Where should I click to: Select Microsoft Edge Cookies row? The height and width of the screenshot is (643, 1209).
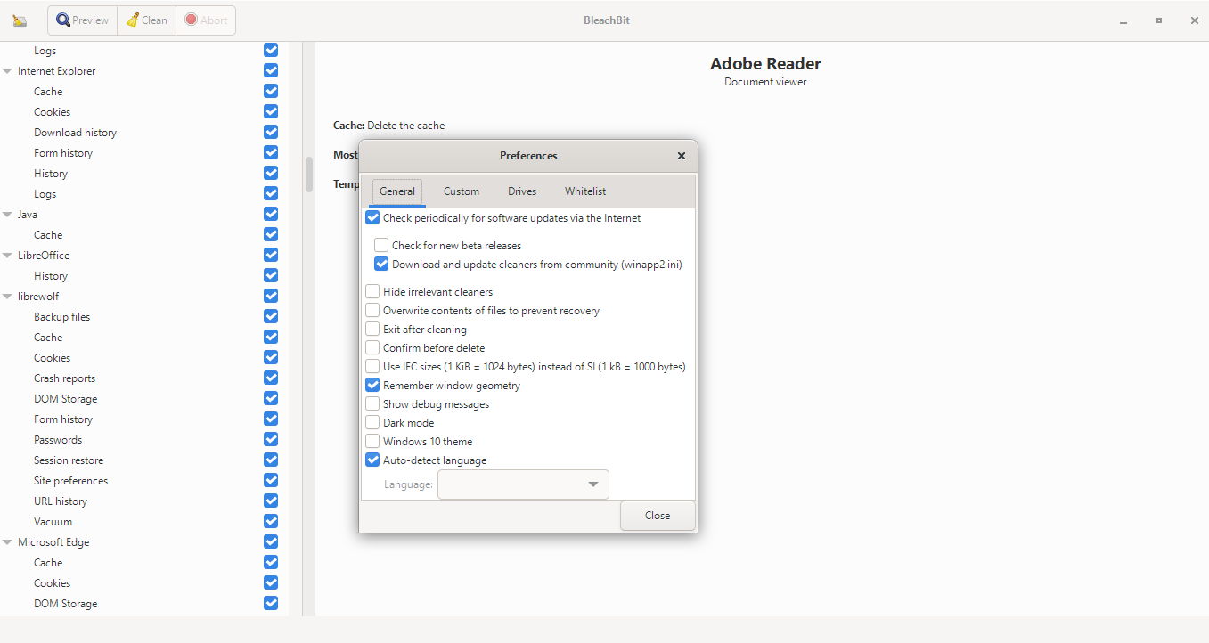(x=53, y=583)
